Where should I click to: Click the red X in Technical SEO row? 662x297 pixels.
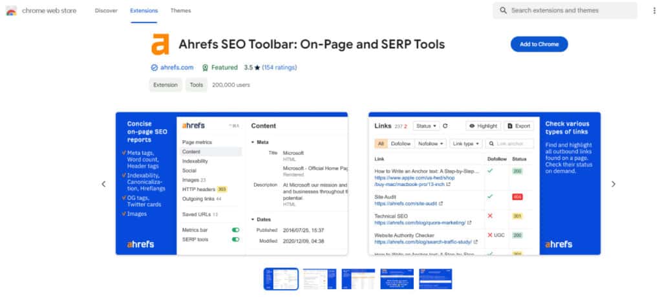click(x=490, y=216)
